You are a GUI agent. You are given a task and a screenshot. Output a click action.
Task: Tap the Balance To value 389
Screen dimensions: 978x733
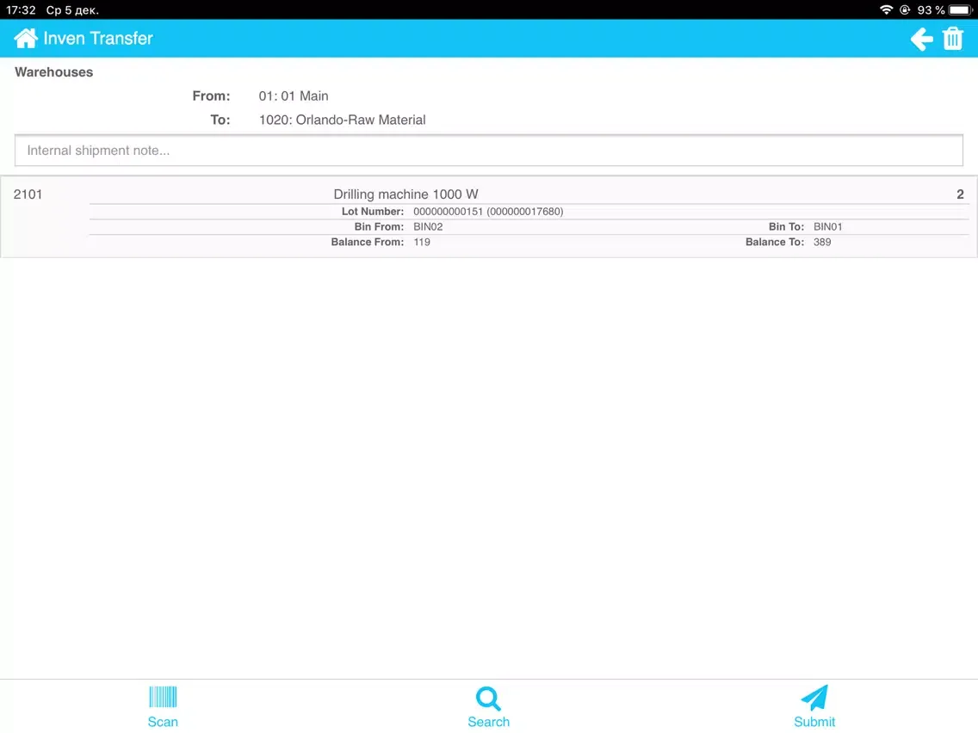pos(822,243)
